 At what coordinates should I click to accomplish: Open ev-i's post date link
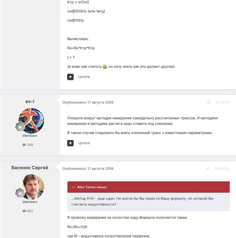88,102
